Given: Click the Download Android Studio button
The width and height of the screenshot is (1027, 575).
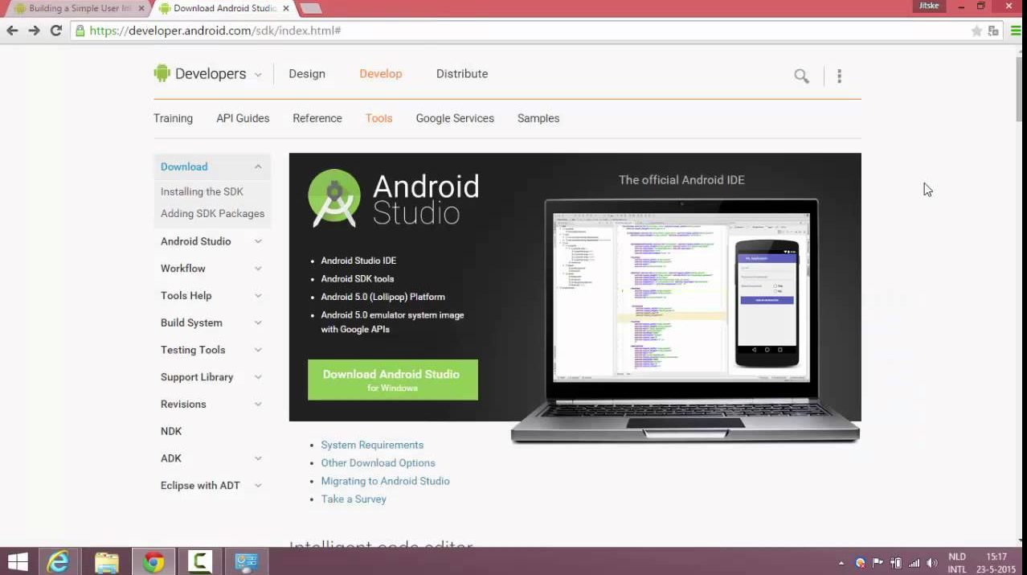Looking at the screenshot, I should 392,380.
